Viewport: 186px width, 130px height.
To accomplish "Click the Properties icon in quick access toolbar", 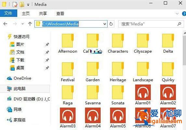I will click(15, 5).
